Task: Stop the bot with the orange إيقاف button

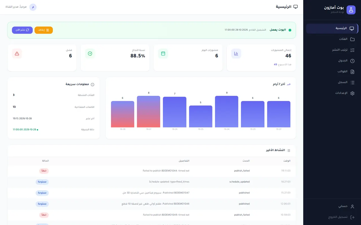Action: pos(43,30)
